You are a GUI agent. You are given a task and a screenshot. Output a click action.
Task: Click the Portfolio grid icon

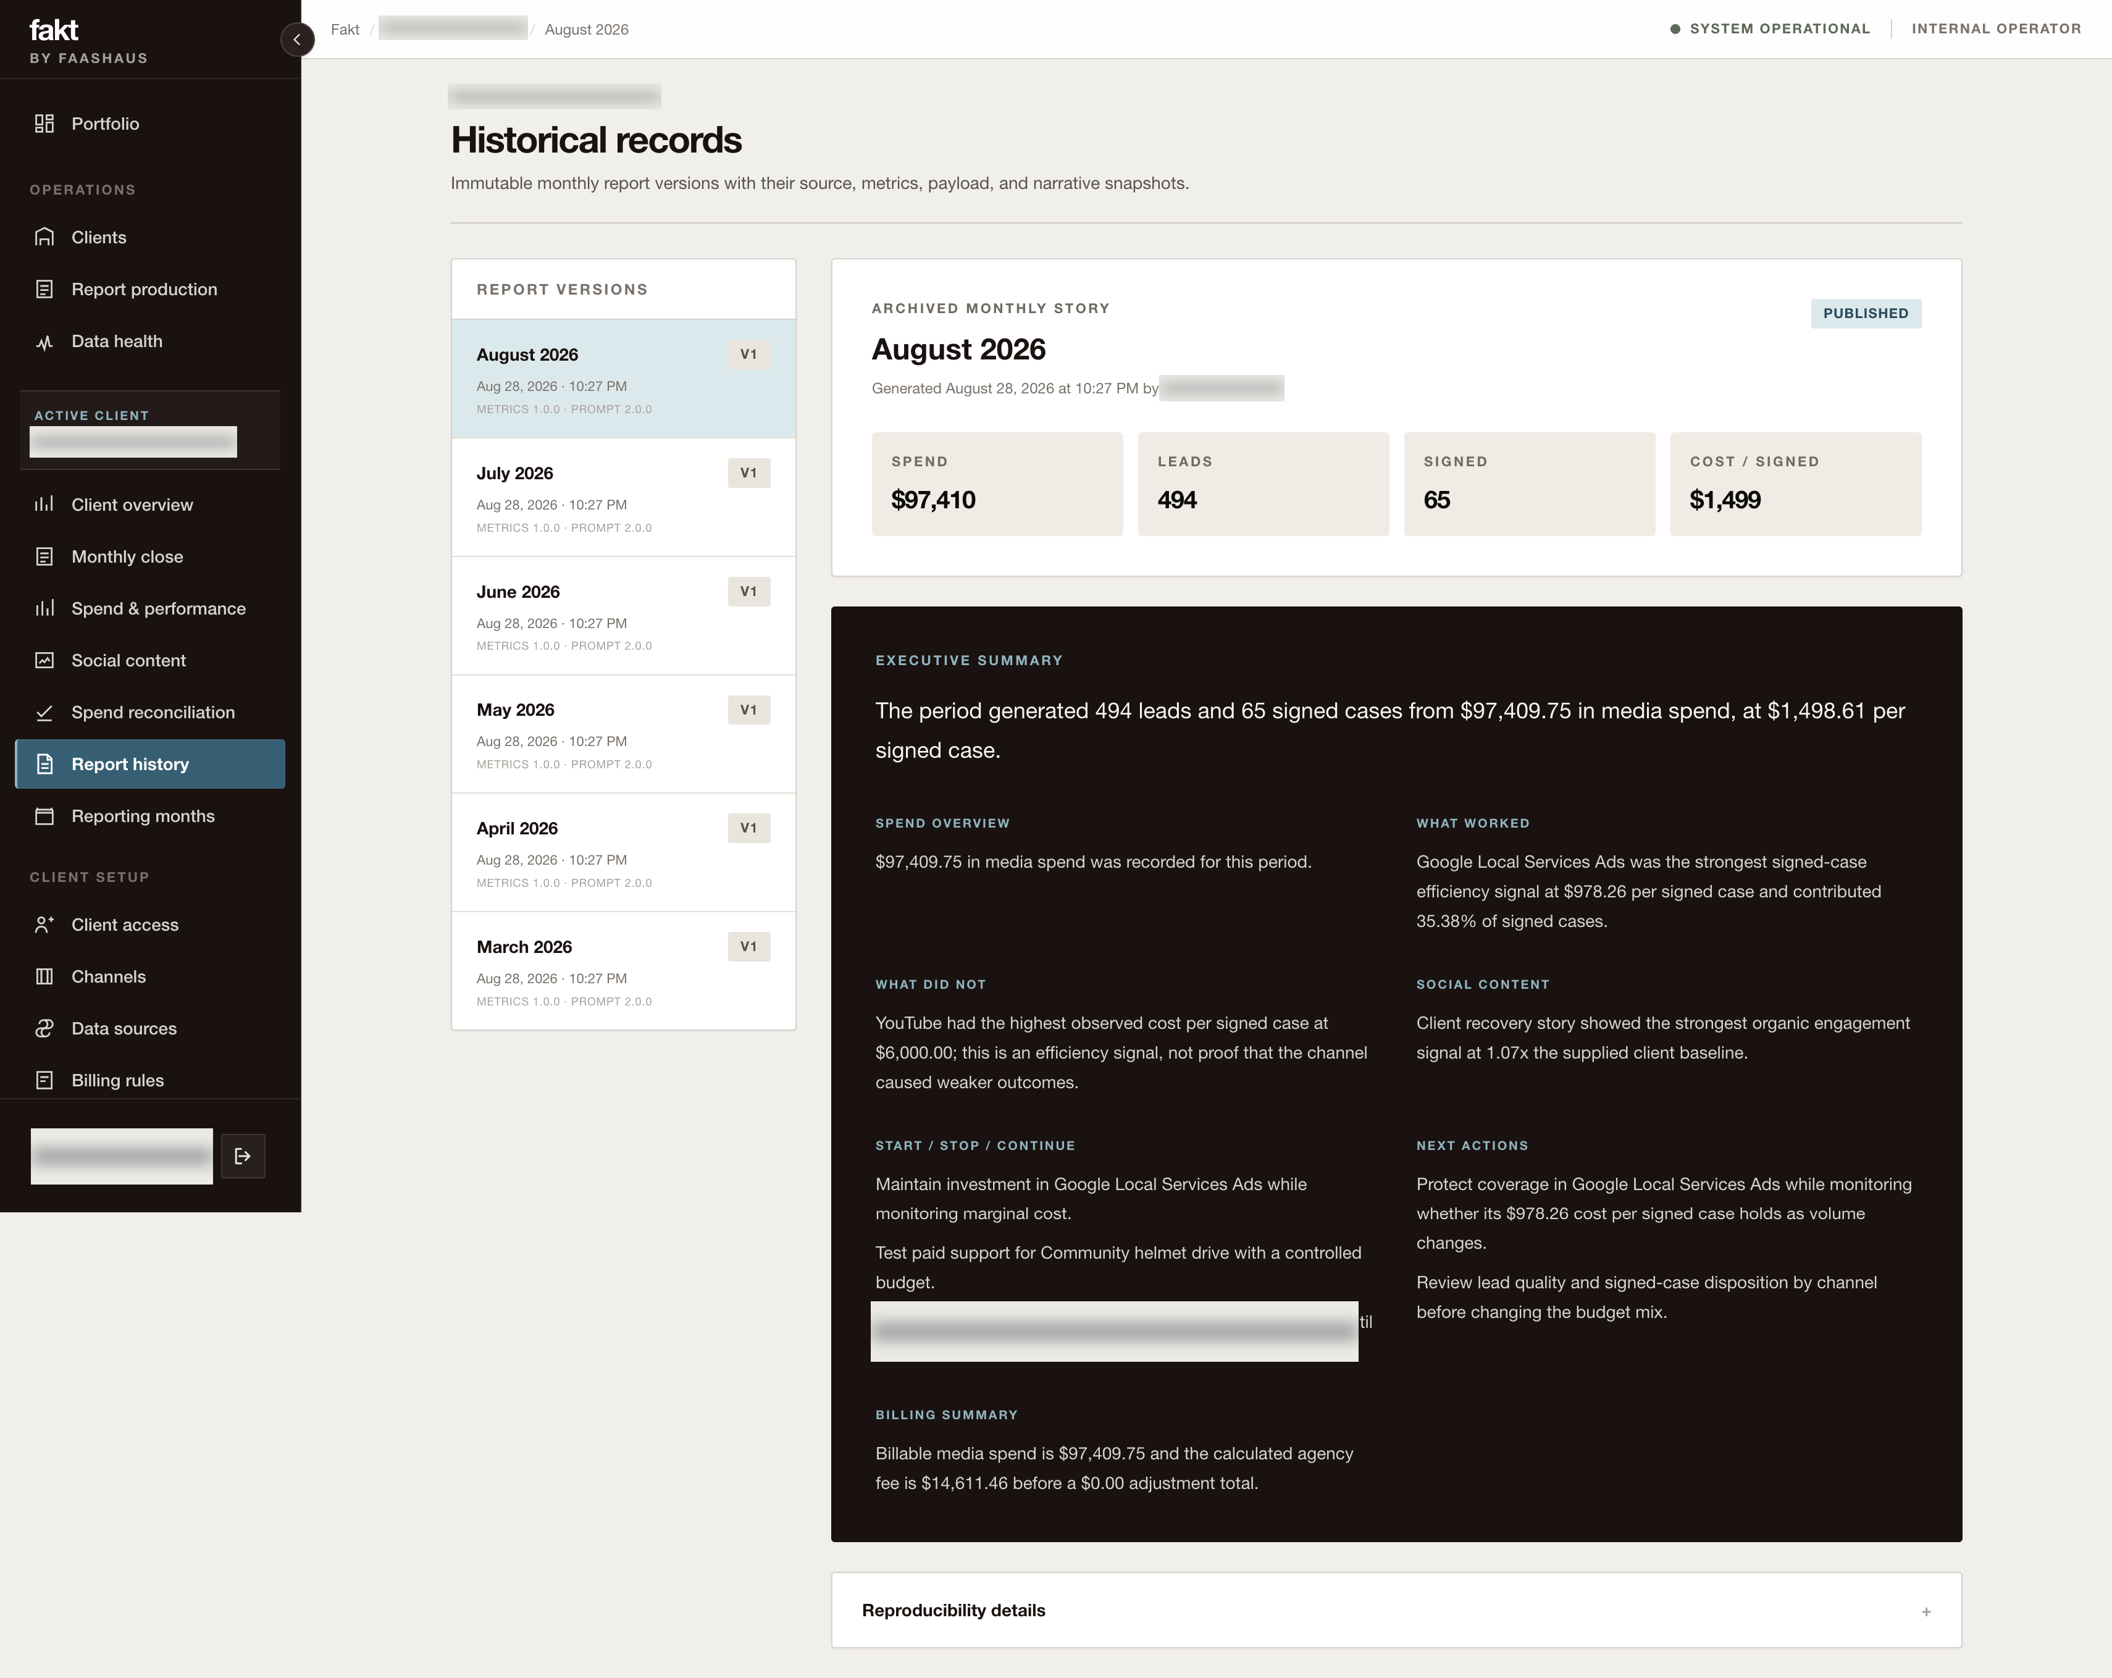point(44,124)
